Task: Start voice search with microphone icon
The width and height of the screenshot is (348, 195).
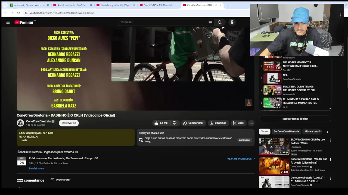Action: [x=232, y=22]
